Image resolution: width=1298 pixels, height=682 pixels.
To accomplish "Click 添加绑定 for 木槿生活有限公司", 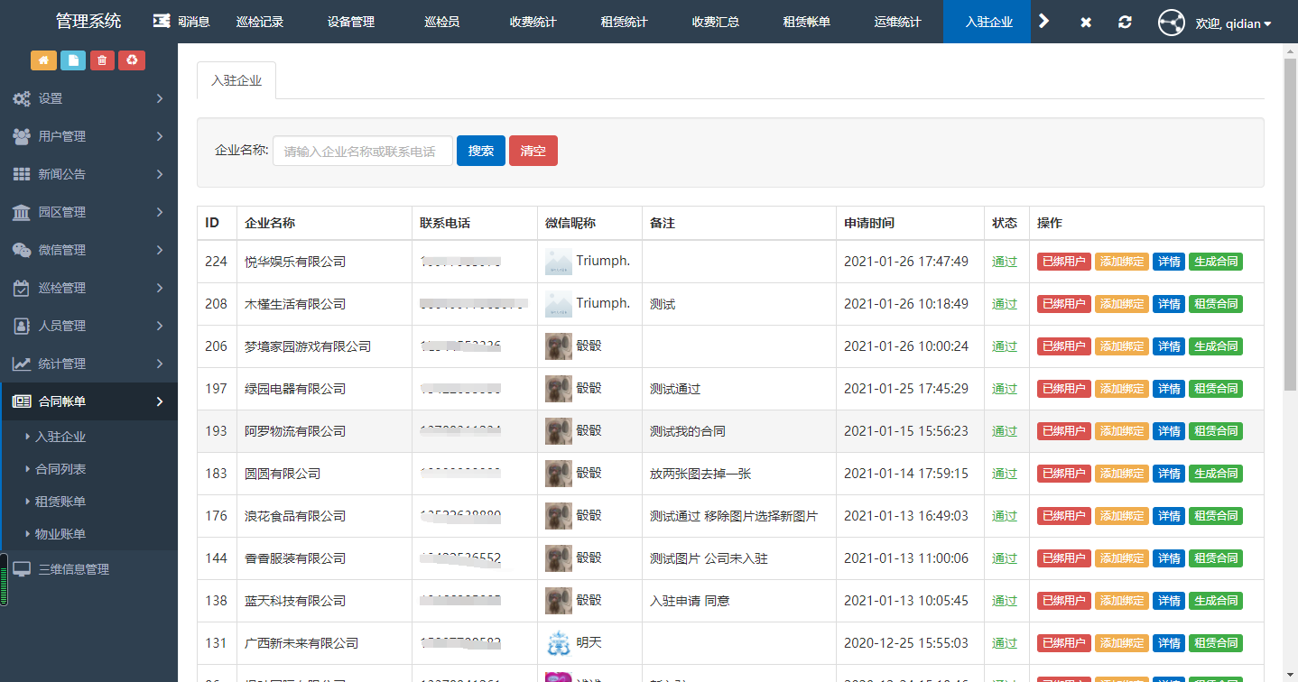I will pos(1122,304).
